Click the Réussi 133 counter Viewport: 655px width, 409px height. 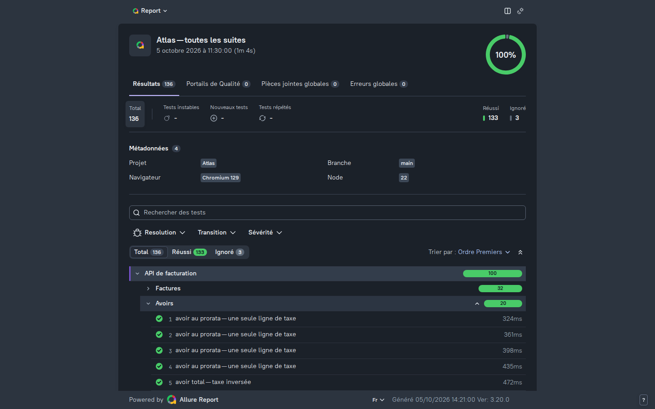[491, 114]
